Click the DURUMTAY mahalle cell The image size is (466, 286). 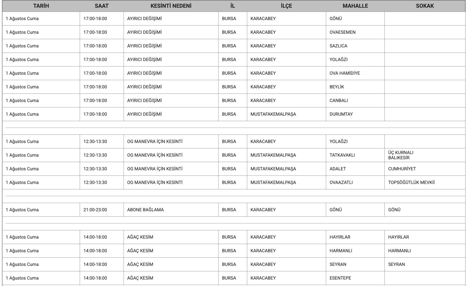pos(341,114)
